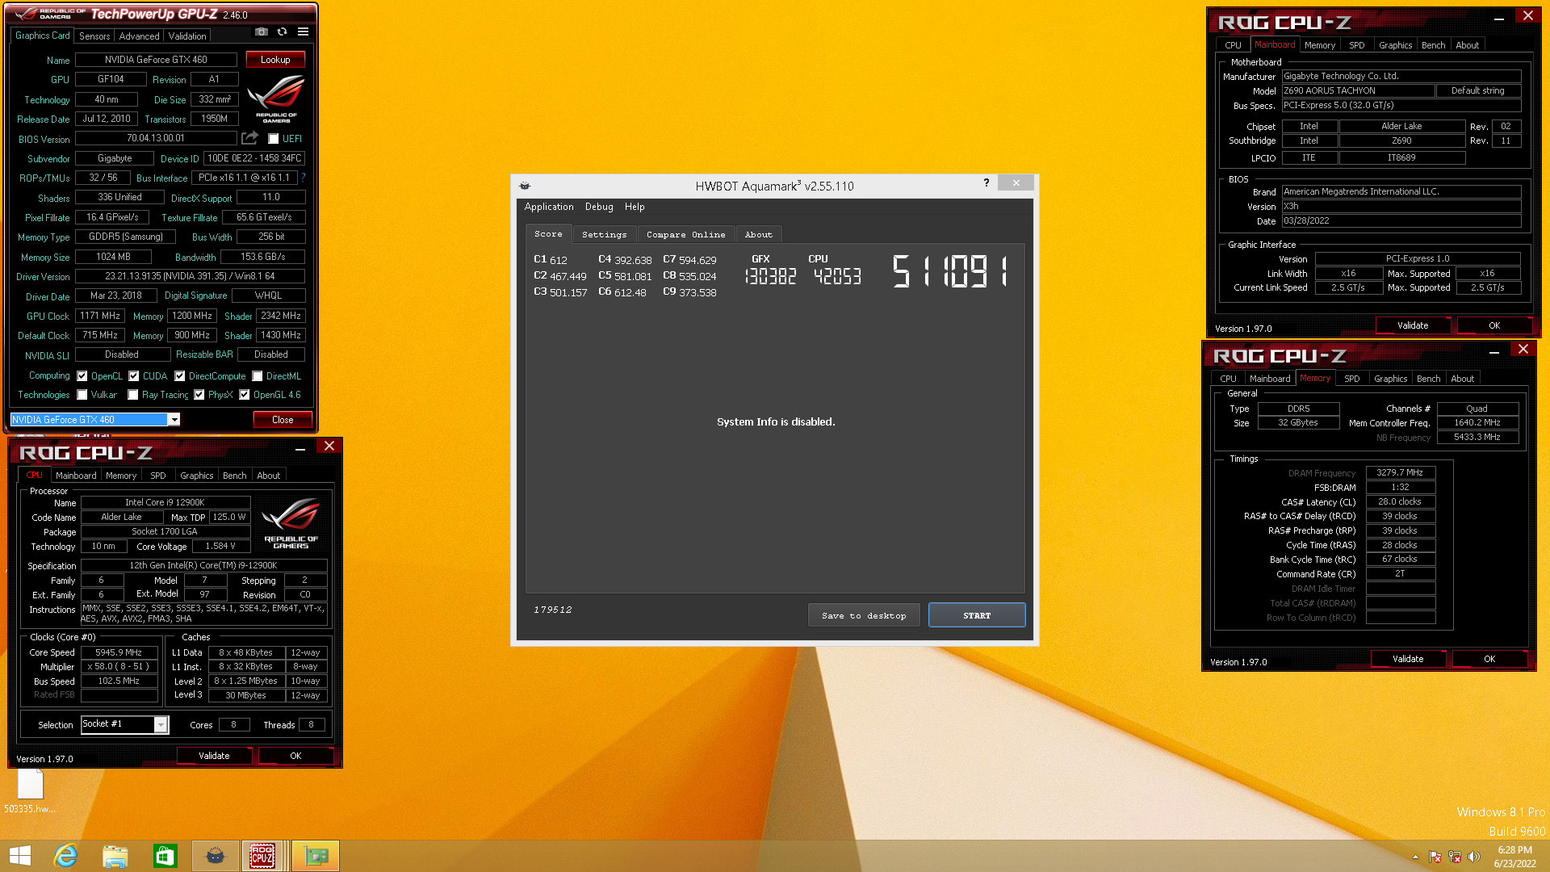Open Debug menu in Aquamark
The width and height of the screenshot is (1550, 872).
[599, 207]
